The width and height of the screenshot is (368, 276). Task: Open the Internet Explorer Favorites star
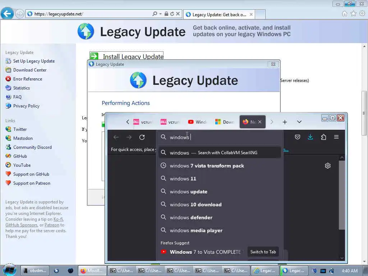point(353,14)
